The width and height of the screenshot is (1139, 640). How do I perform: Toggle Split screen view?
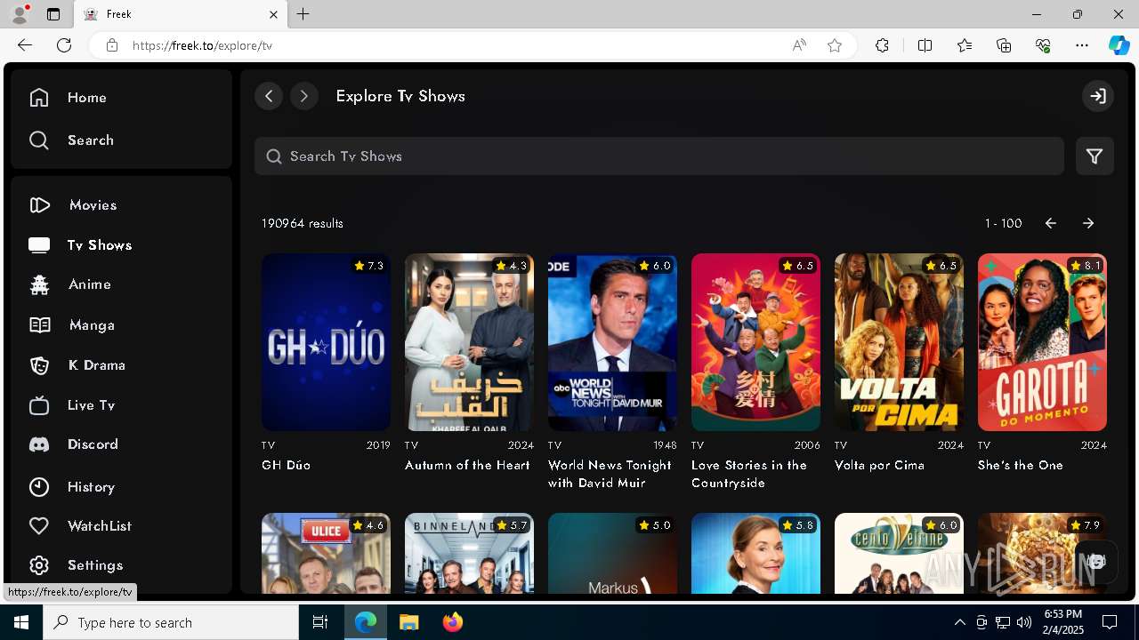coord(925,45)
